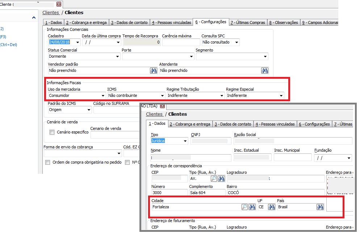The width and height of the screenshot is (360, 238).
Task: Open País binoculars search next to Brasil
Action: pyautogui.click(x=320, y=207)
